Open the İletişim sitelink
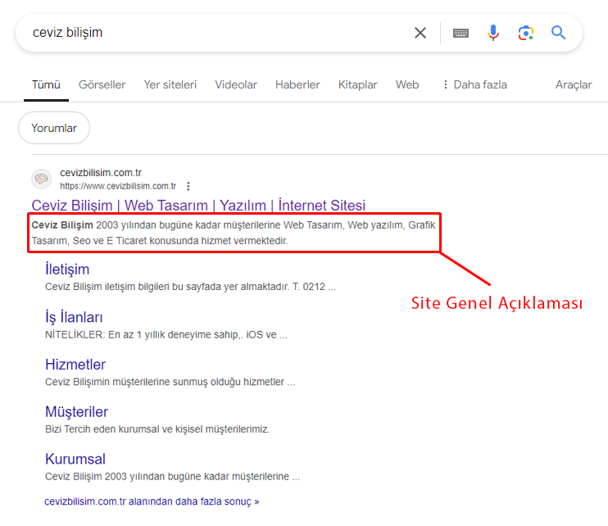 point(67,270)
